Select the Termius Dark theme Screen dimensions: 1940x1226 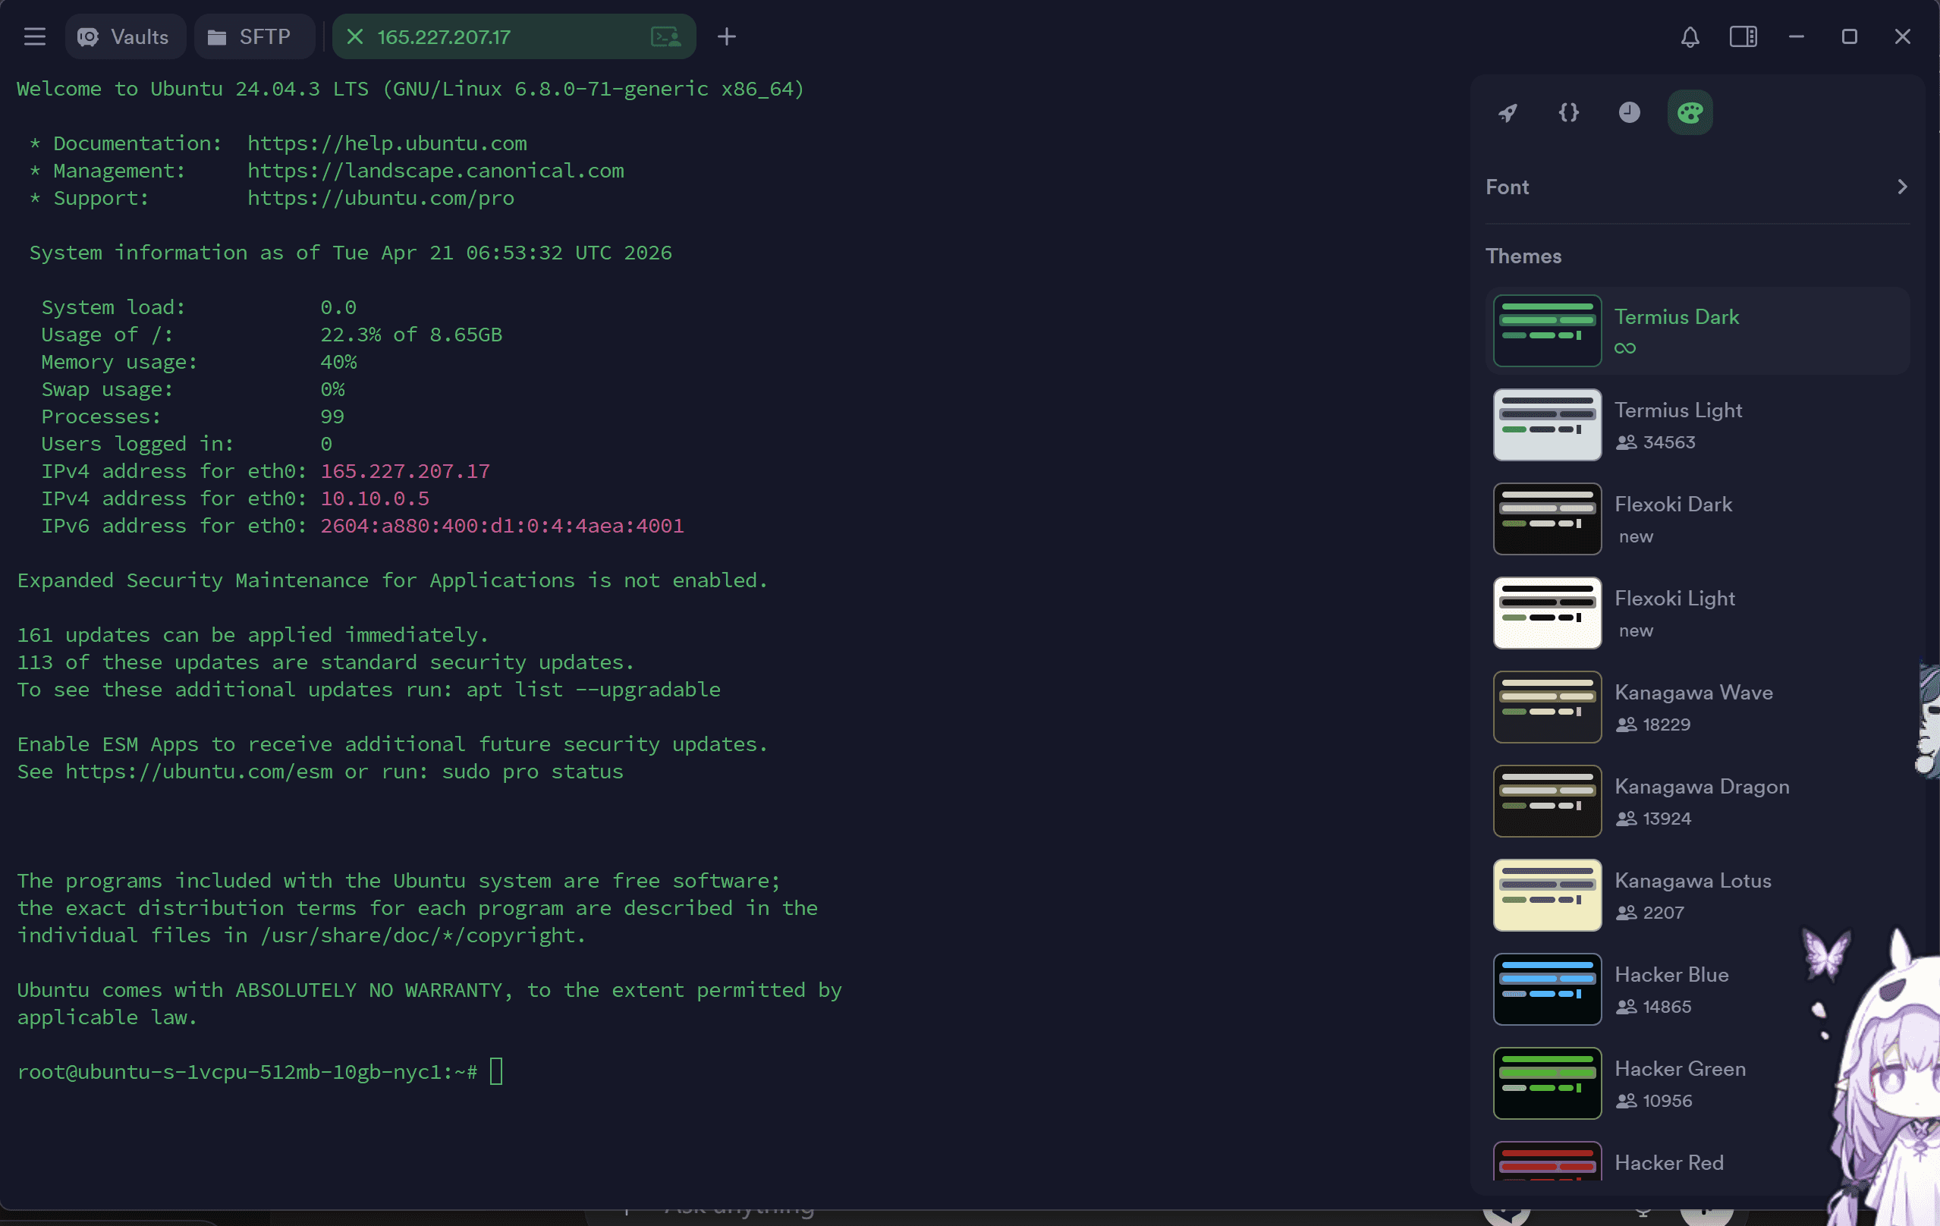click(1697, 330)
